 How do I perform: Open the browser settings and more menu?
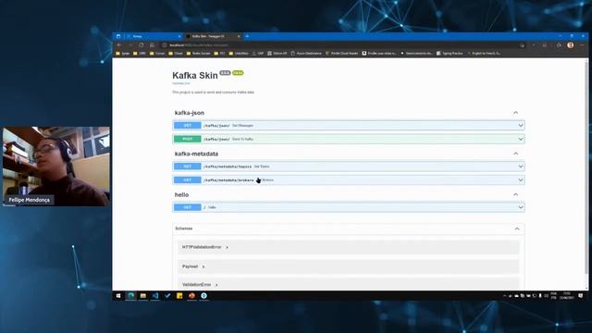[x=582, y=45]
